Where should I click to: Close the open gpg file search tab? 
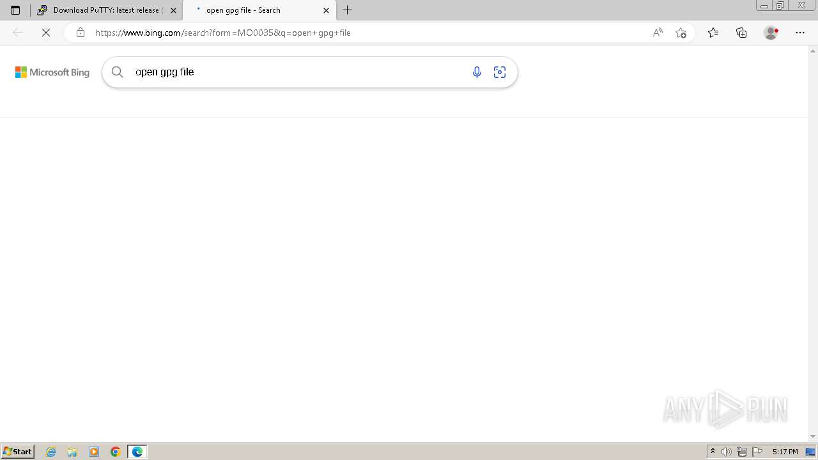point(326,10)
